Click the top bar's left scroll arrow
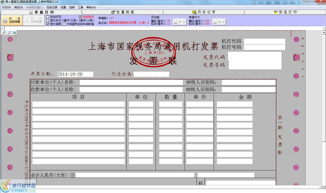The image size is (326, 193). click(x=3, y=28)
